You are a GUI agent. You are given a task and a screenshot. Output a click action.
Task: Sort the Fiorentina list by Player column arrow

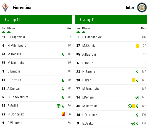coord(9,32)
